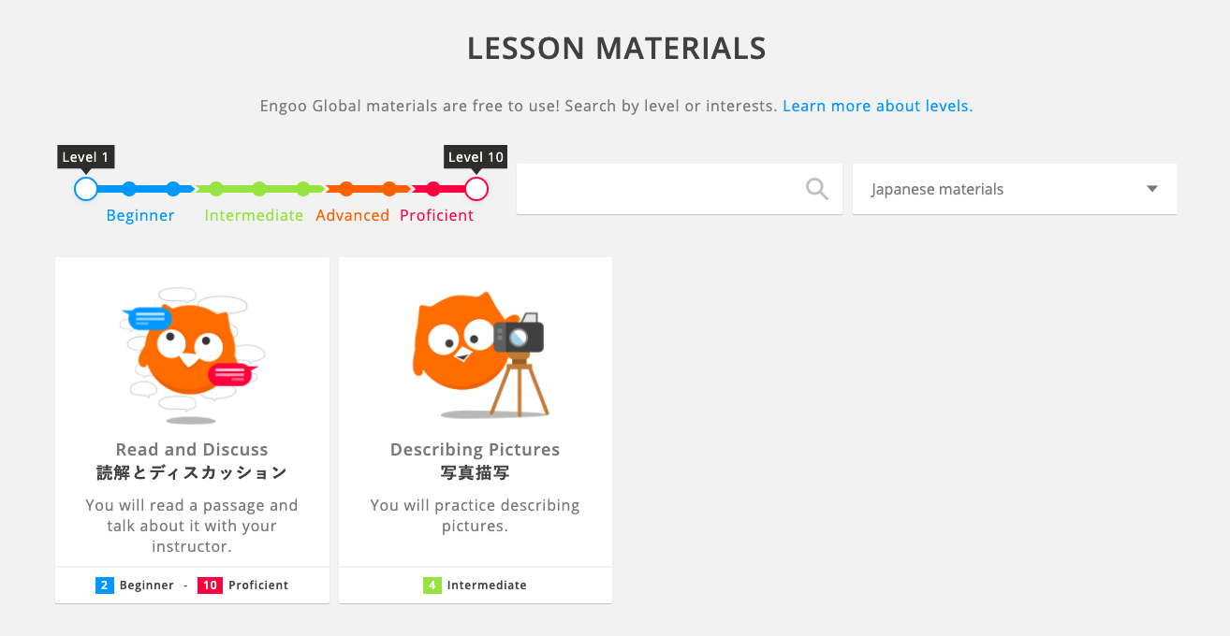
Task: Click the dropdown arrow beside Japanese materials
Action: pyautogui.click(x=1152, y=189)
